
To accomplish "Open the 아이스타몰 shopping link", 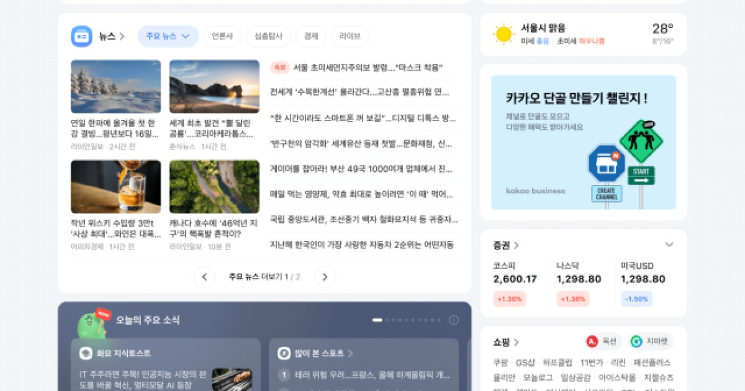I will click(617, 377).
